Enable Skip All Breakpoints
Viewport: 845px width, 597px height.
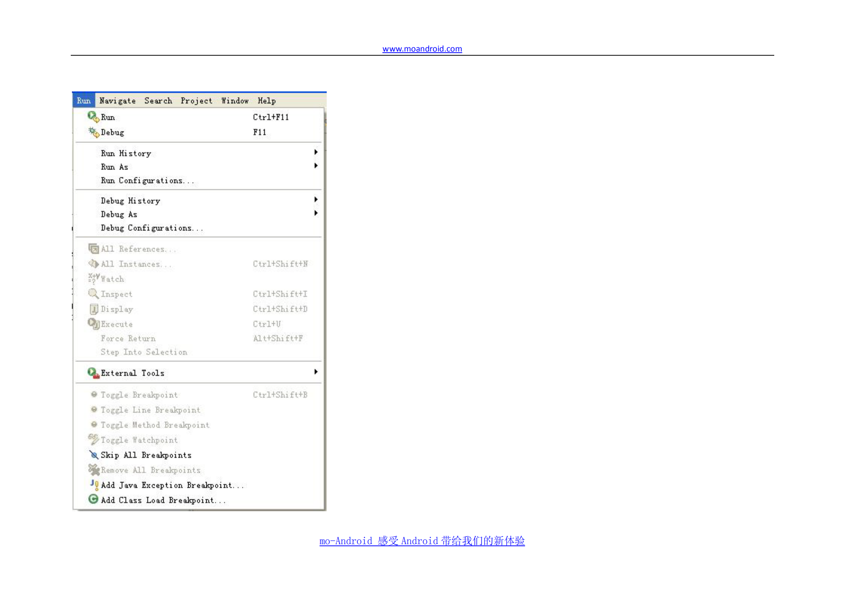point(146,455)
